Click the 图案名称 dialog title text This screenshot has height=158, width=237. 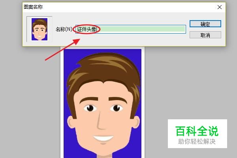tap(33, 7)
